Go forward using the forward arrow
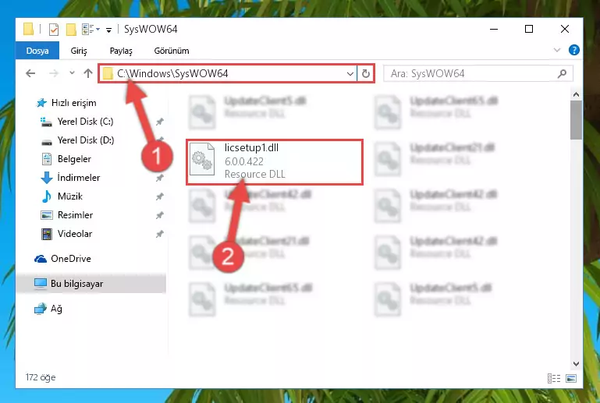This screenshot has height=403, width=600. pyautogui.click(x=54, y=73)
